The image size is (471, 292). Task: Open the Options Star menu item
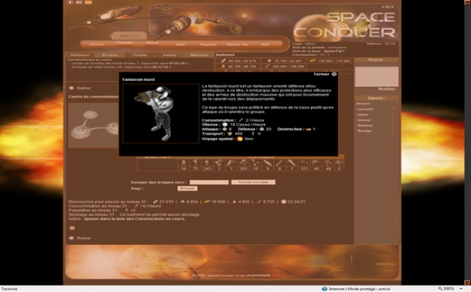pyautogui.click(x=237, y=45)
